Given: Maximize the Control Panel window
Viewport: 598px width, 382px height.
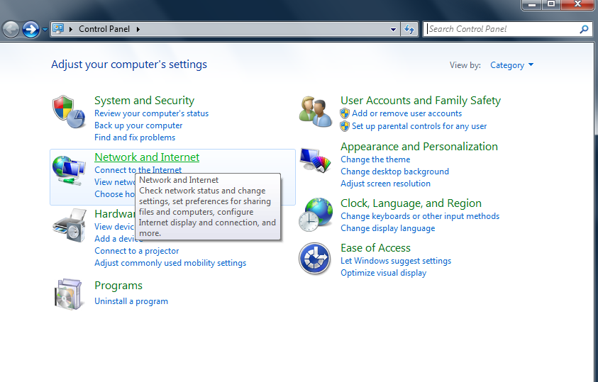Looking at the screenshot, I should (551, 4).
